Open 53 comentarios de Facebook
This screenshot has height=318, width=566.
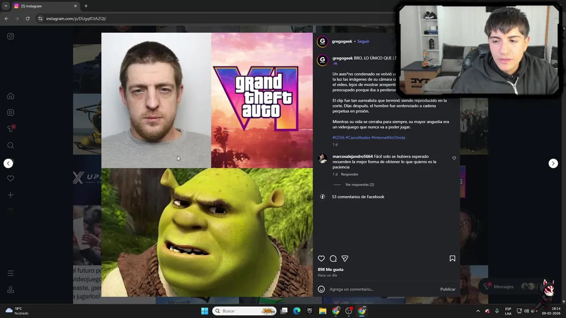(358, 197)
